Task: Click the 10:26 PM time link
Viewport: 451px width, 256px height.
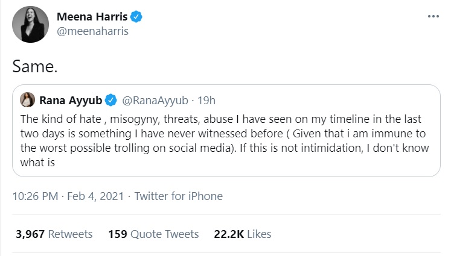Action: point(33,196)
